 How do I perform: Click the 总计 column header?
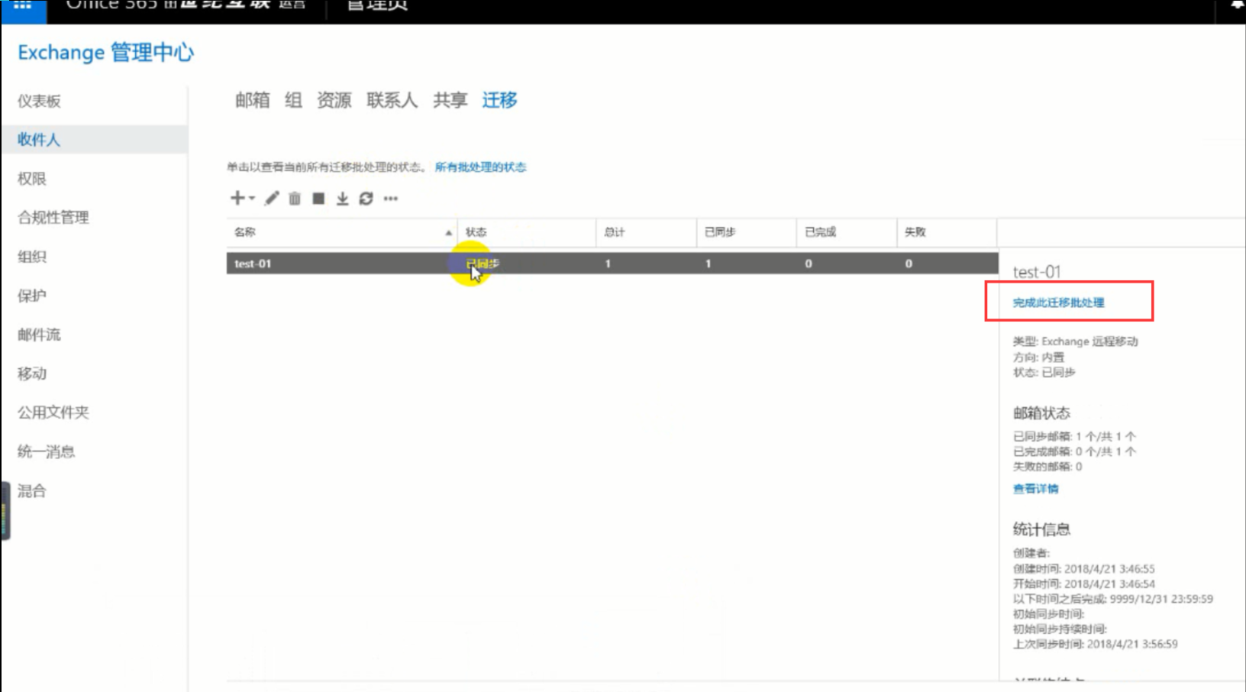pyautogui.click(x=646, y=232)
